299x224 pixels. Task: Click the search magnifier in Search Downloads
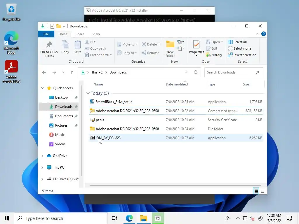tap(258, 72)
